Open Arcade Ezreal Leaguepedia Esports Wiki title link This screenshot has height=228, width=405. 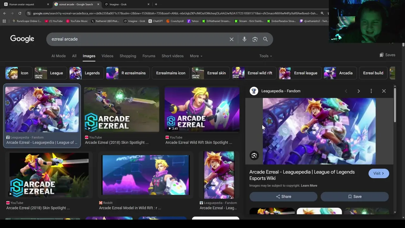pos(302,175)
